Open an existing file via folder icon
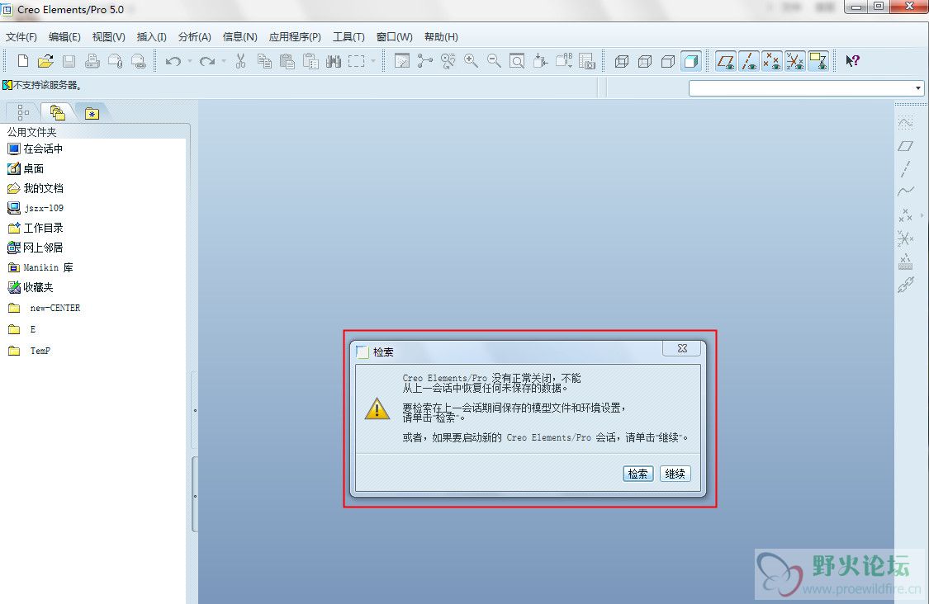 45,61
